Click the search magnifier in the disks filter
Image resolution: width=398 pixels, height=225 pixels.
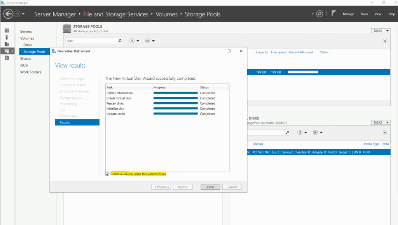click(288, 133)
